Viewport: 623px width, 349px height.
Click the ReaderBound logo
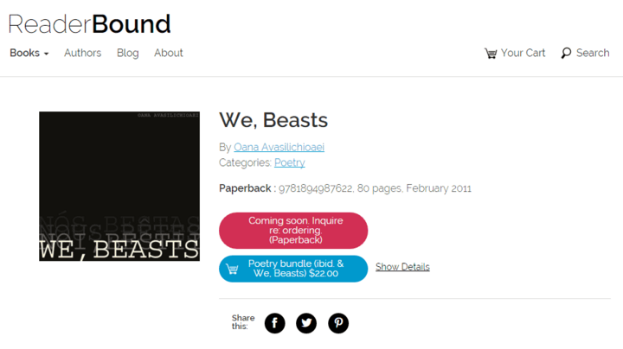pos(90,24)
